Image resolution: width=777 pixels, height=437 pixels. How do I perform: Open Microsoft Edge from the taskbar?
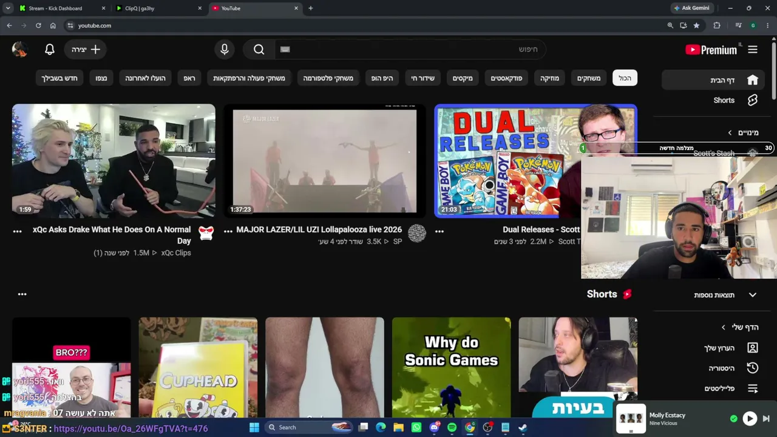pos(381,427)
